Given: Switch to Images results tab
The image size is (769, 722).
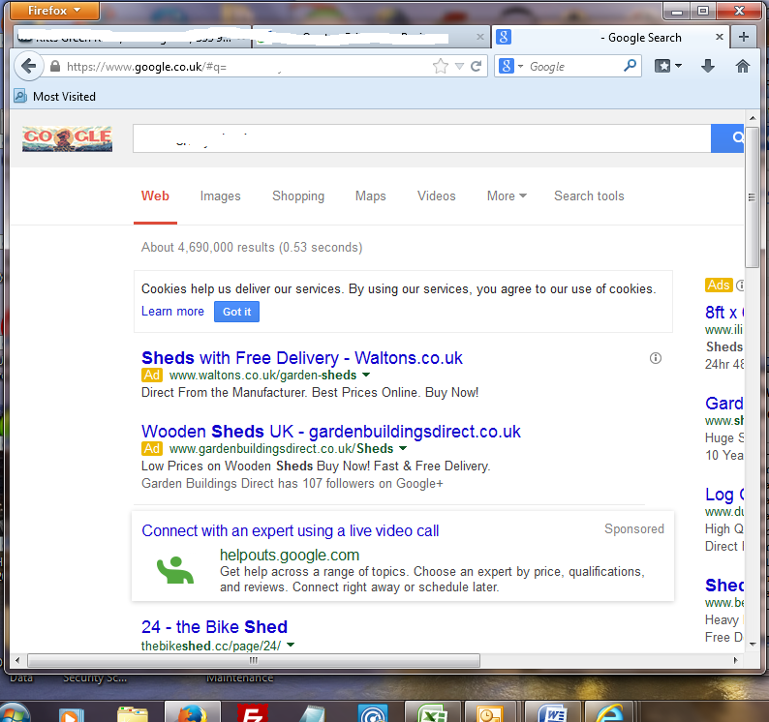Looking at the screenshot, I should click(220, 196).
